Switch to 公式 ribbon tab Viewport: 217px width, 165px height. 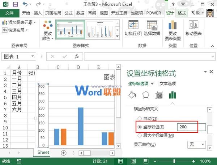pos(69,13)
